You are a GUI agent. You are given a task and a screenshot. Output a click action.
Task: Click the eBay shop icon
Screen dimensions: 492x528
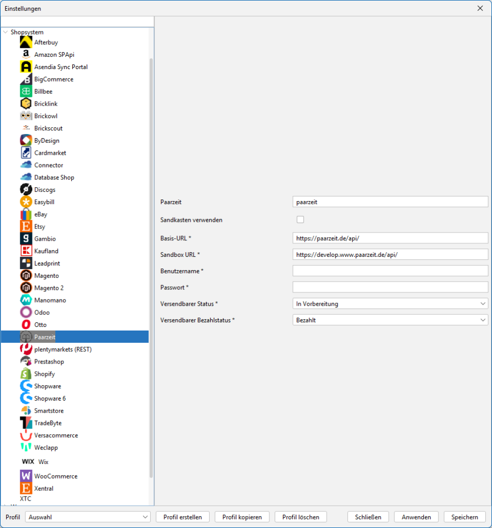point(26,214)
